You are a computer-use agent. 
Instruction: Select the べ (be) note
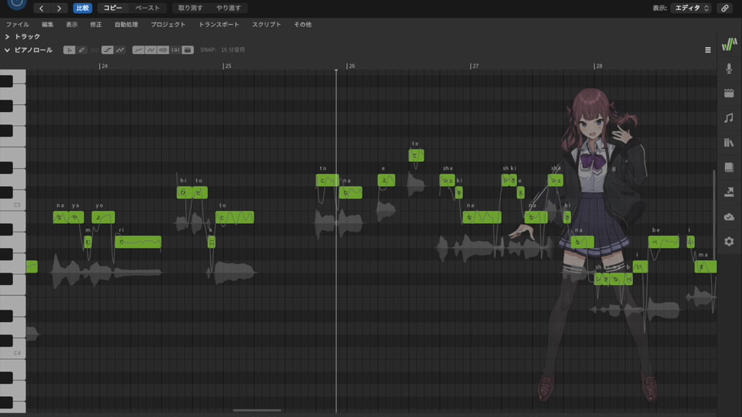pyautogui.click(x=663, y=242)
